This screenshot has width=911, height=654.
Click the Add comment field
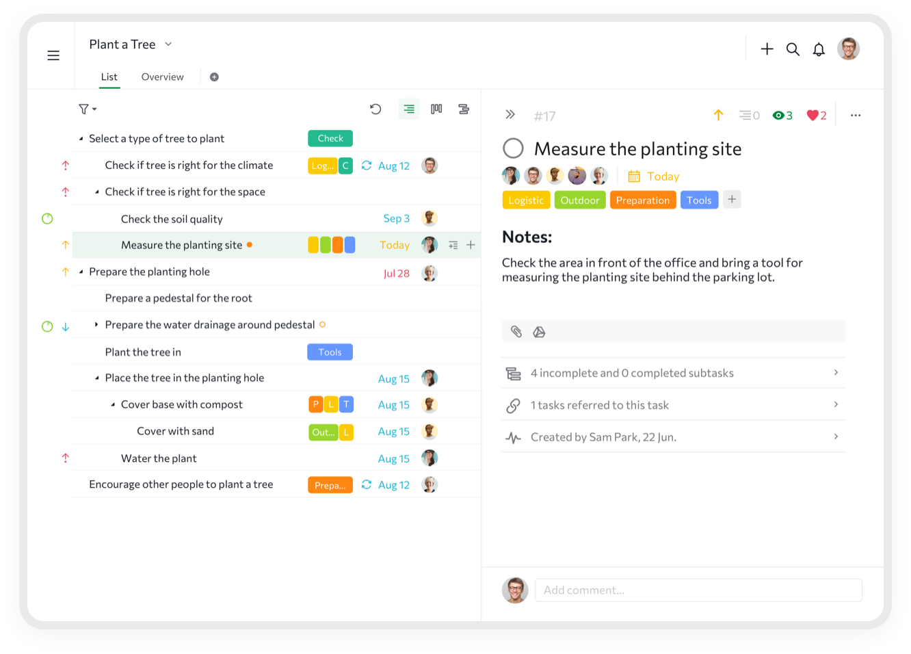(x=698, y=590)
